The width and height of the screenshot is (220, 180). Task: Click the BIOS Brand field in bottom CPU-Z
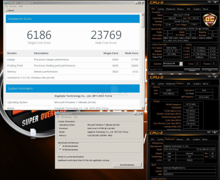[189, 168]
